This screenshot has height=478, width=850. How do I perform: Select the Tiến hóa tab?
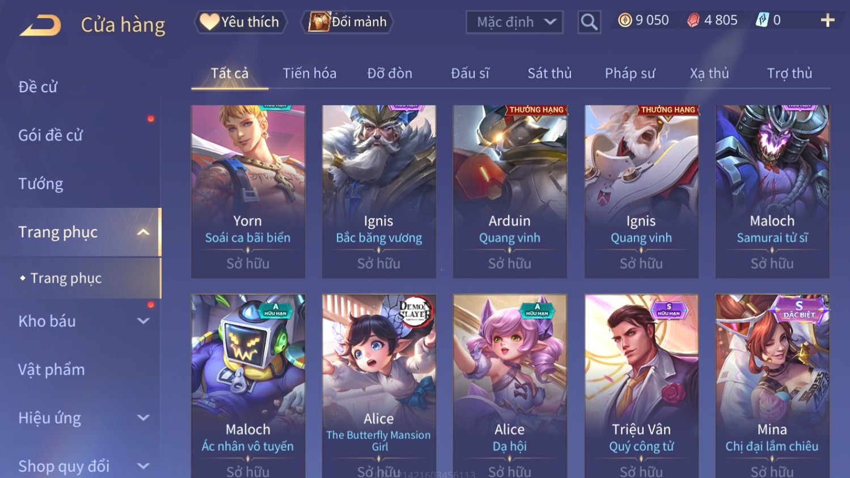310,73
